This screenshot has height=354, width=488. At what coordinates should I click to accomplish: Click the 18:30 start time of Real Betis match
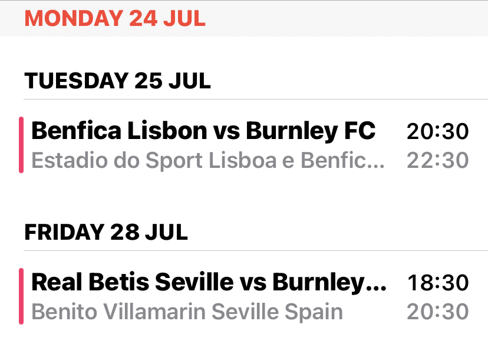point(437,283)
